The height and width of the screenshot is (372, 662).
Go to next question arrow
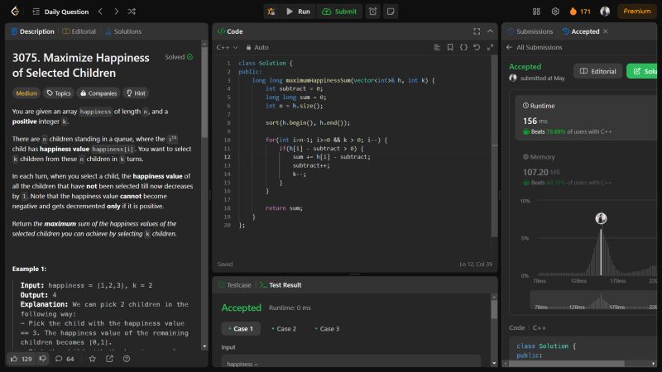pyautogui.click(x=116, y=12)
